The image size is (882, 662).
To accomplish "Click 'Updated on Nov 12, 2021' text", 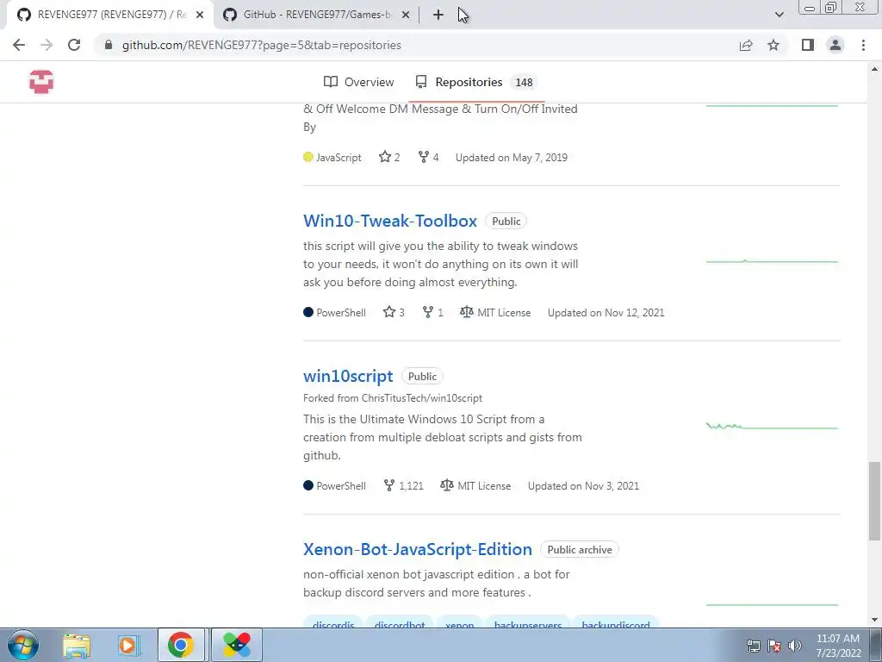I will coord(606,312).
